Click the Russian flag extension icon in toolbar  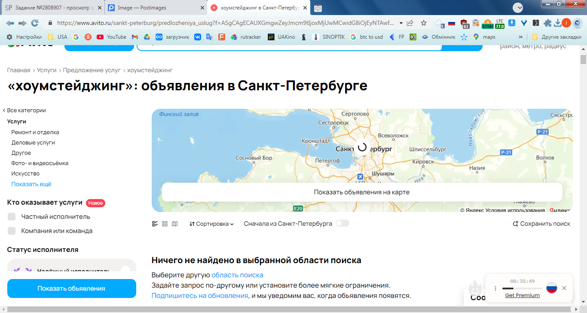tap(452, 23)
